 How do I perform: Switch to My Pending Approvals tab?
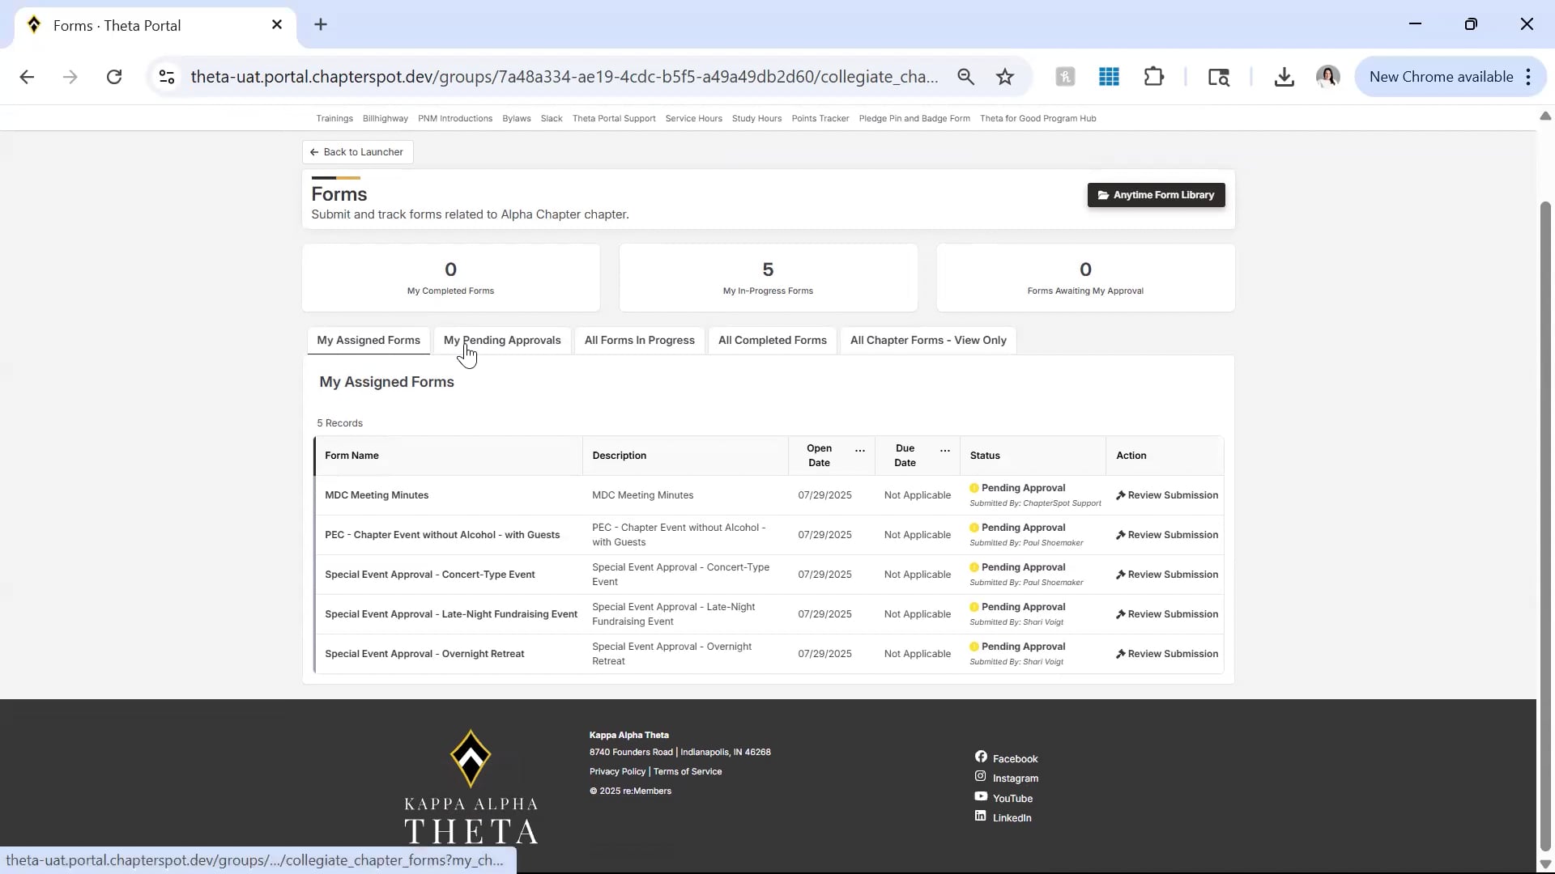pyautogui.click(x=502, y=341)
